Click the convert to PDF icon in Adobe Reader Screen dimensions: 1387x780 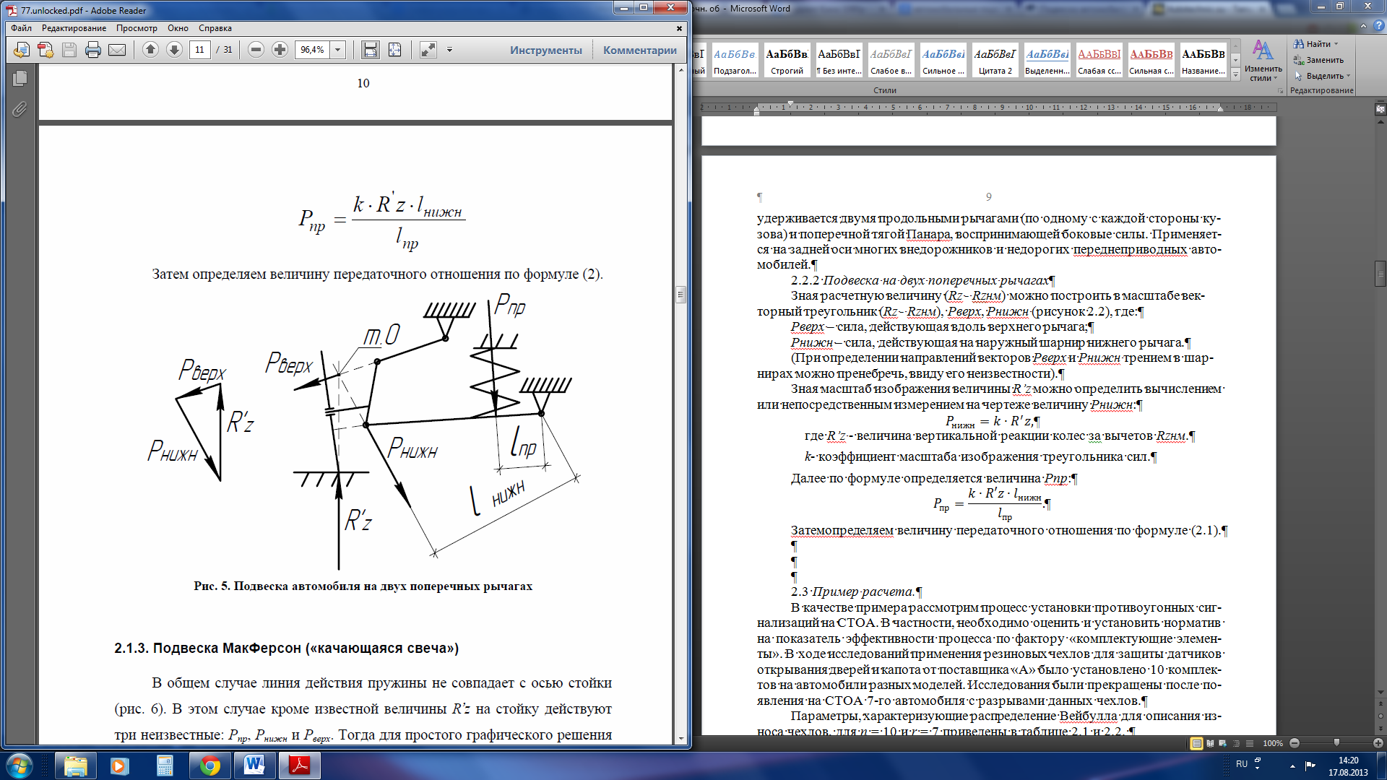point(21,50)
